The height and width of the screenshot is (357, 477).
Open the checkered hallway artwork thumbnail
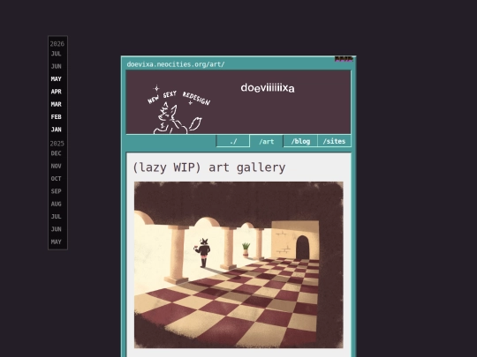238,264
